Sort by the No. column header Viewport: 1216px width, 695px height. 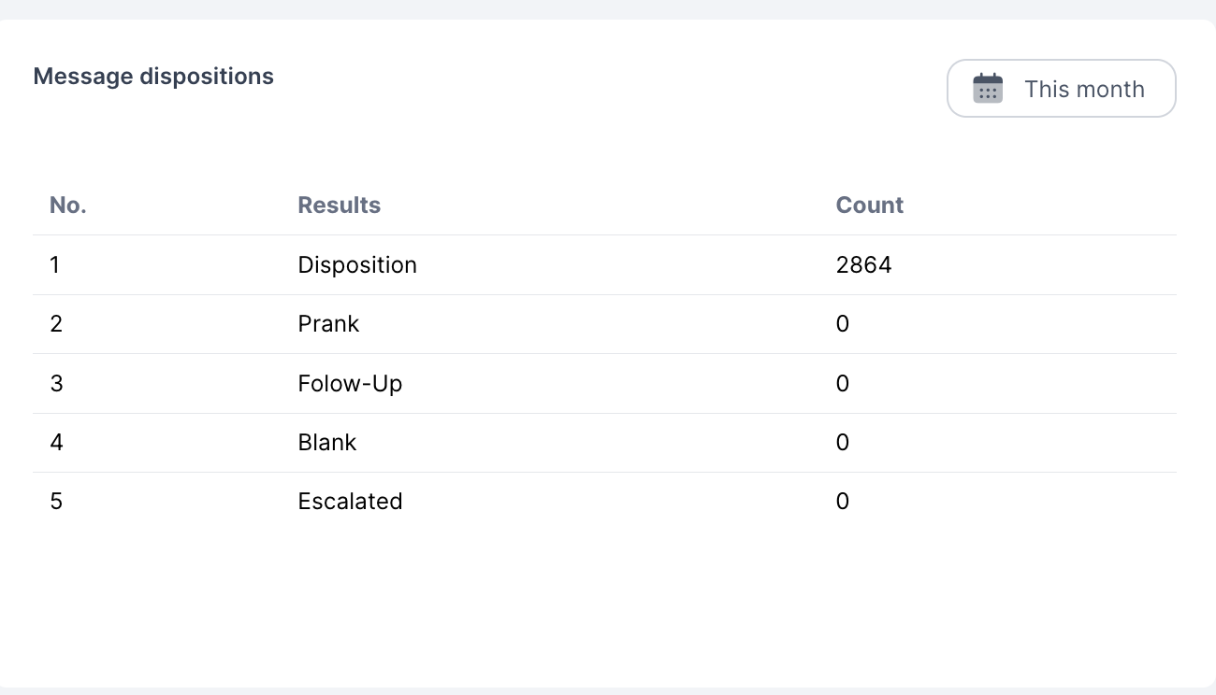click(x=68, y=206)
